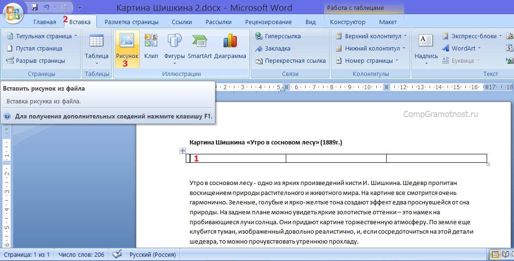Switch to Print Layout view button
514x261 pixels.
(495, 254)
